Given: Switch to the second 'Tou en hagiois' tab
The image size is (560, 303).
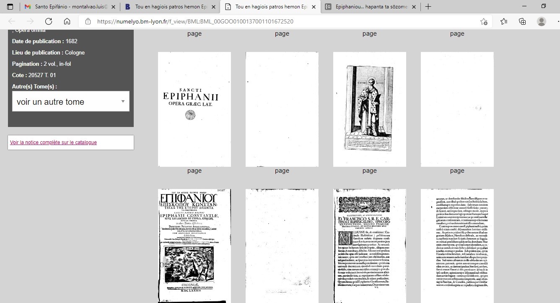Looking at the screenshot, I should [x=170, y=7].
